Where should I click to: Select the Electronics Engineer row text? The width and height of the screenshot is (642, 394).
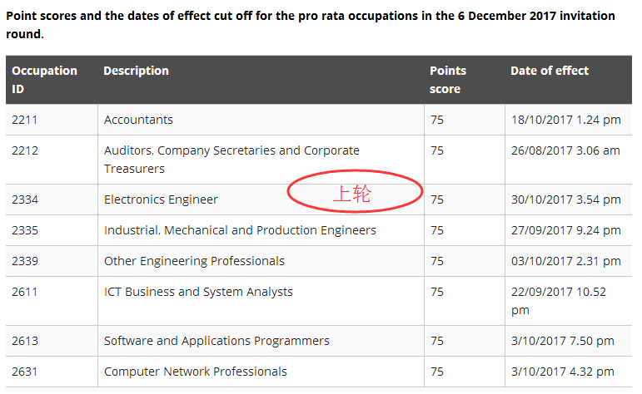pyautogui.click(x=161, y=199)
